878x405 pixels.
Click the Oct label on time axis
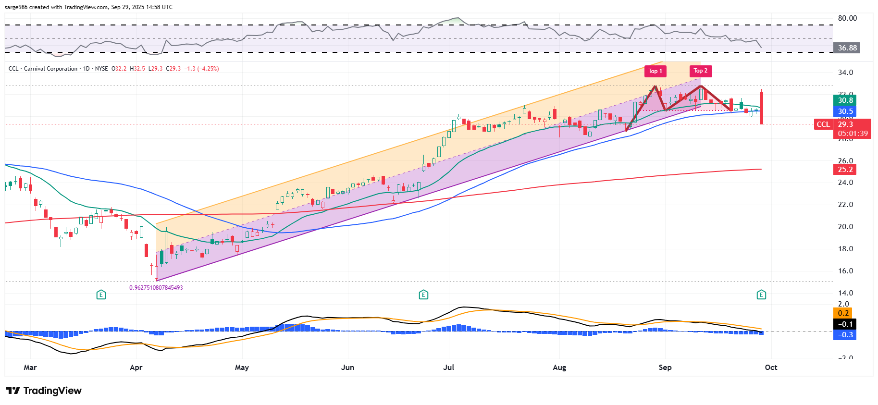[771, 368]
